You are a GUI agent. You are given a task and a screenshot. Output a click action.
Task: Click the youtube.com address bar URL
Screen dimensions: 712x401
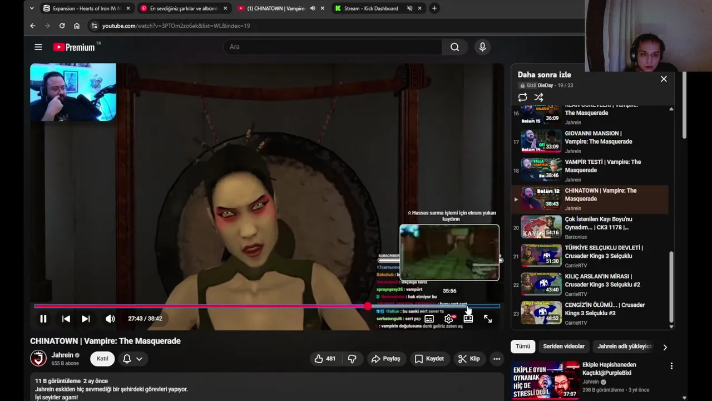tap(176, 26)
